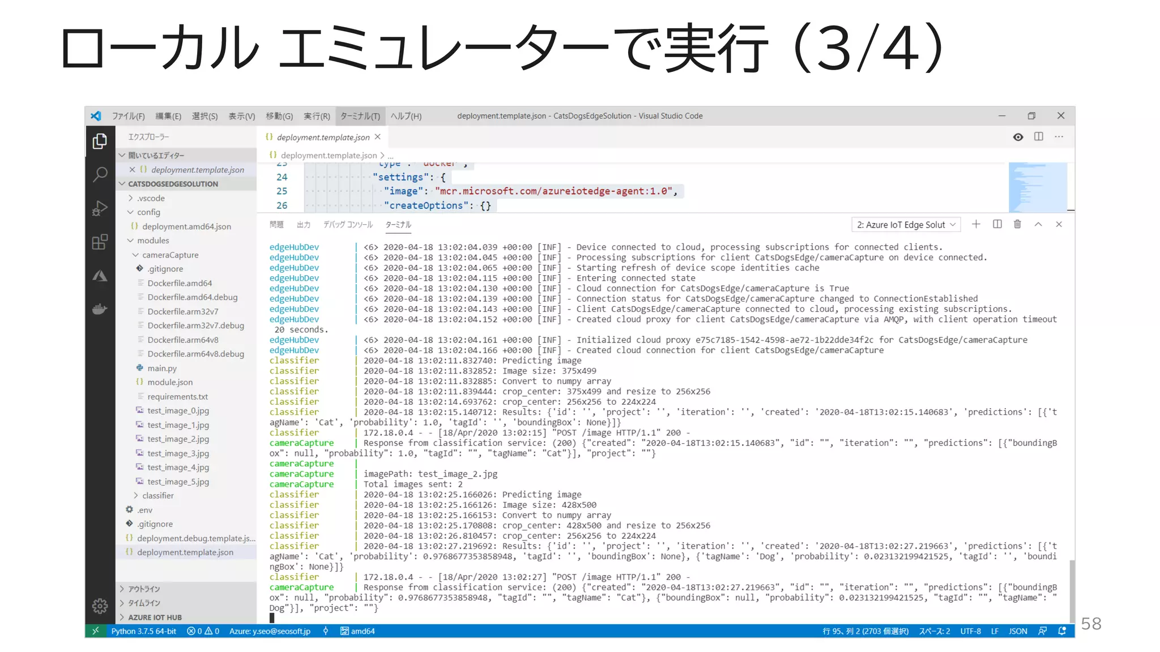Switch to the Output 出力 panel tab
The image size is (1160, 652).
304,225
